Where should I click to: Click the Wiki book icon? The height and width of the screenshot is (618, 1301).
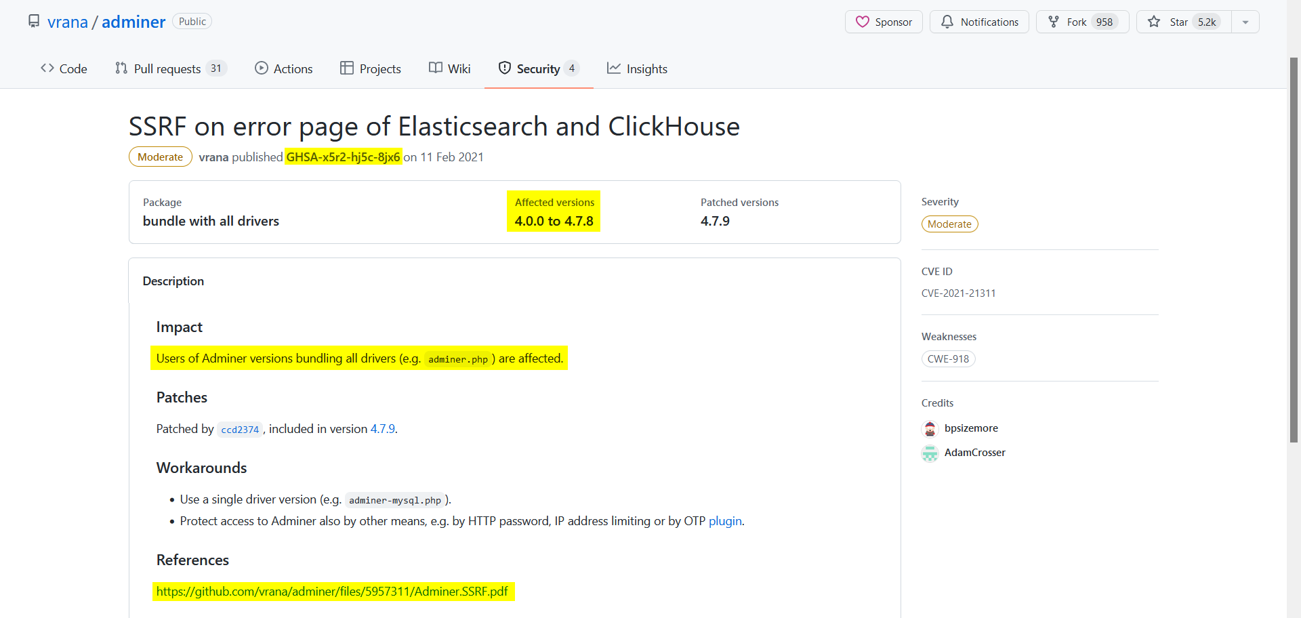coord(434,68)
